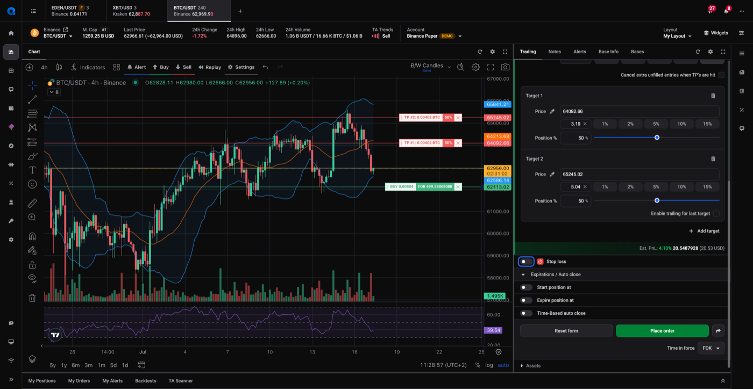Image resolution: width=753 pixels, height=389 pixels.
Task: Expand the Assets section
Action: tap(522, 366)
